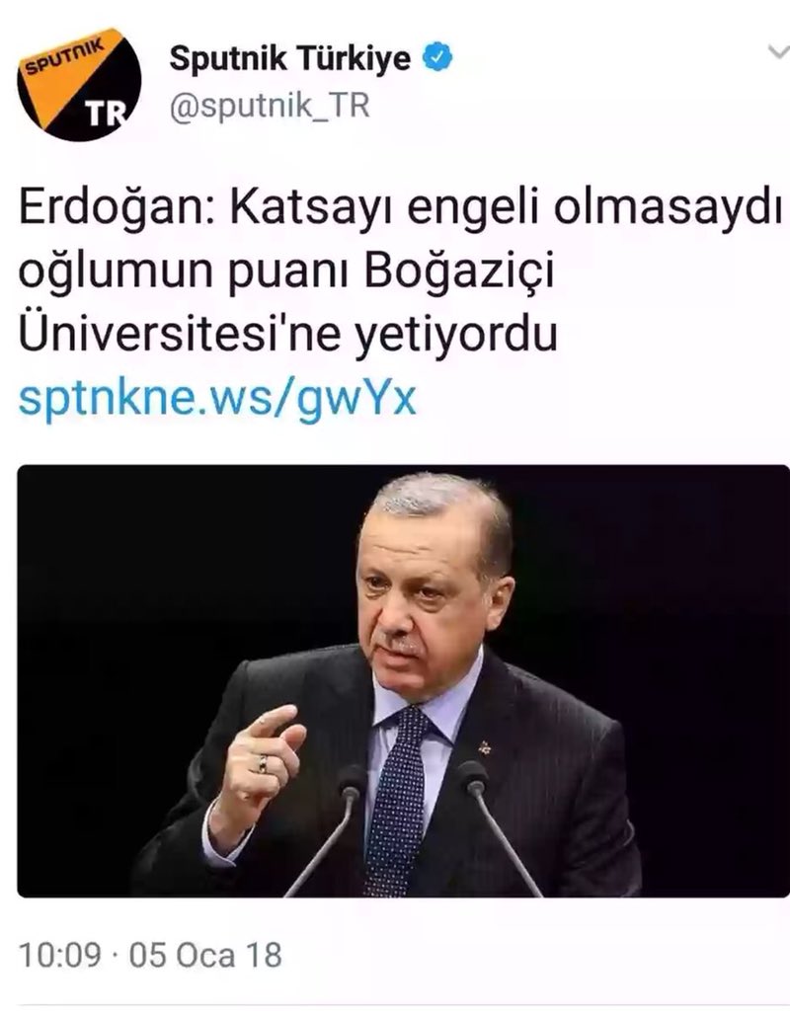Open the sptnkne.ws/gwYx link
790x1011 pixels.
tap(217, 399)
